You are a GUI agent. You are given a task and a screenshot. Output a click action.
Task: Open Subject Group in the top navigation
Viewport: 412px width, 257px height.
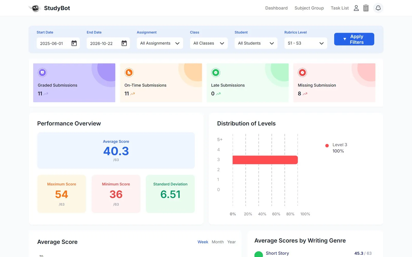point(309,8)
